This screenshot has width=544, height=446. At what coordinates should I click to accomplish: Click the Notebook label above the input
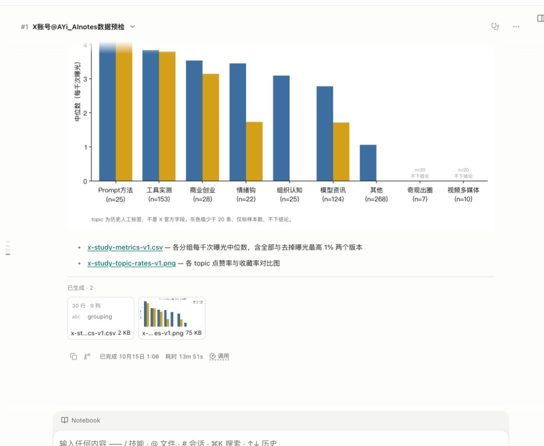click(x=86, y=420)
